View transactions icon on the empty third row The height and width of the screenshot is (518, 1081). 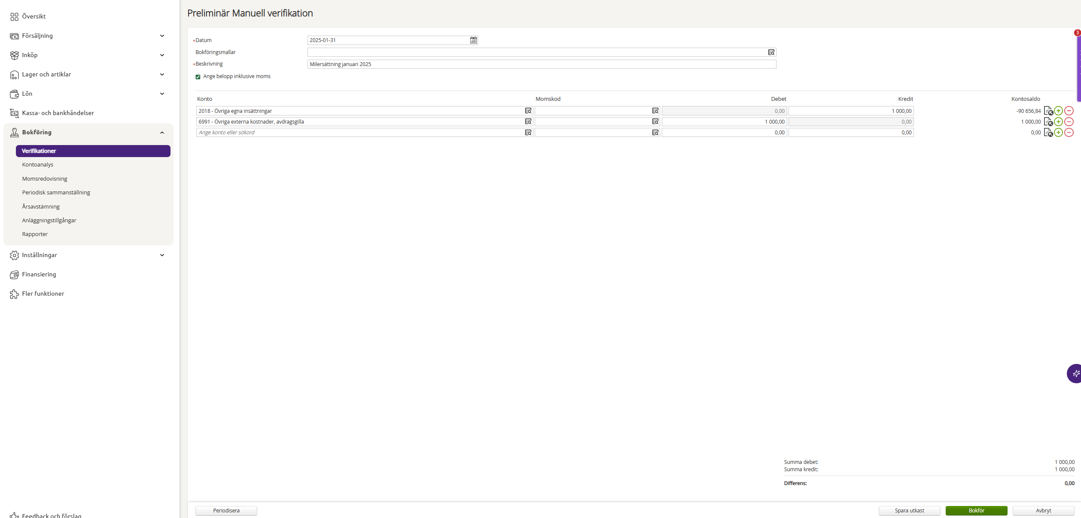(1048, 133)
